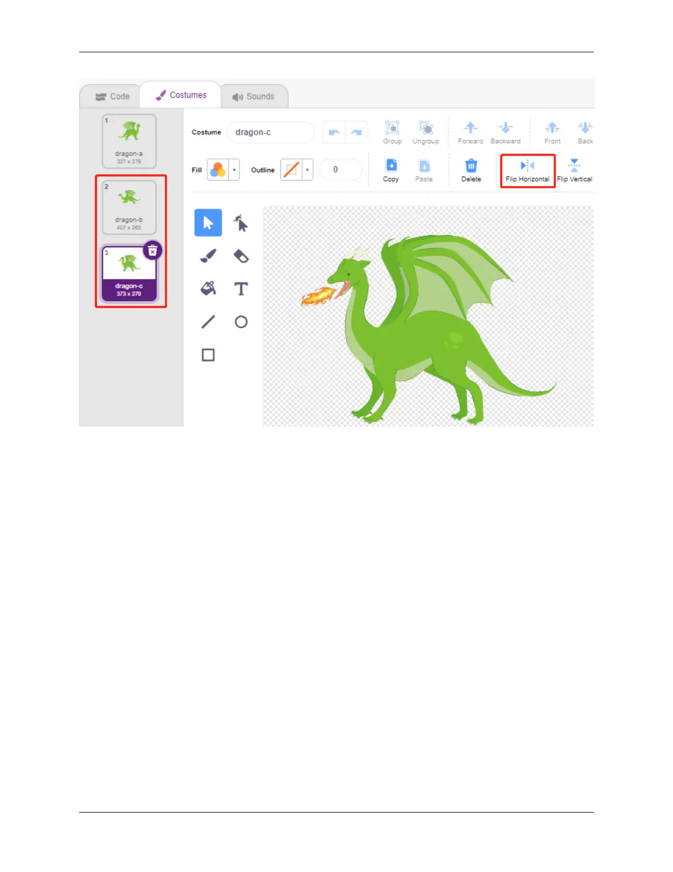673x872 pixels.
Task: Redo the last costume edit
Action: coord(356,132)
